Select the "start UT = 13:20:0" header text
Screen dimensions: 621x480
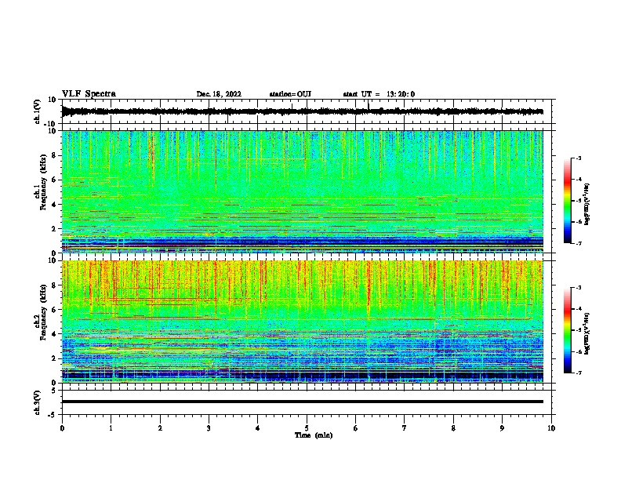click(379, 94)
